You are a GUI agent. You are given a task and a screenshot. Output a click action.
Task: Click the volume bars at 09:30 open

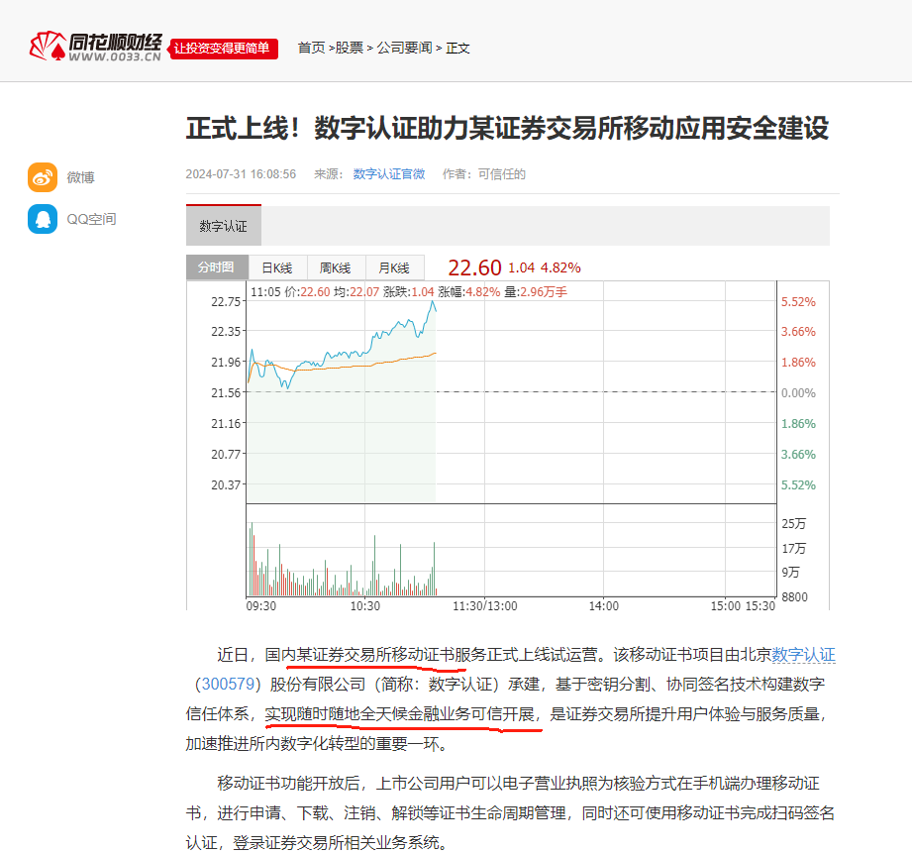click(x=253, y=559)
